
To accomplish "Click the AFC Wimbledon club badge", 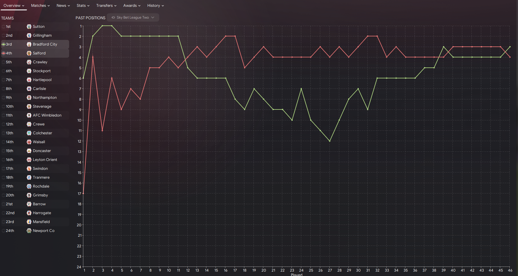I will pos(29,115).
